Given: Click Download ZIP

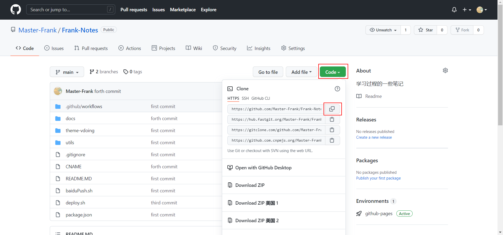Looking at the screenshot, I should [284, 185].
